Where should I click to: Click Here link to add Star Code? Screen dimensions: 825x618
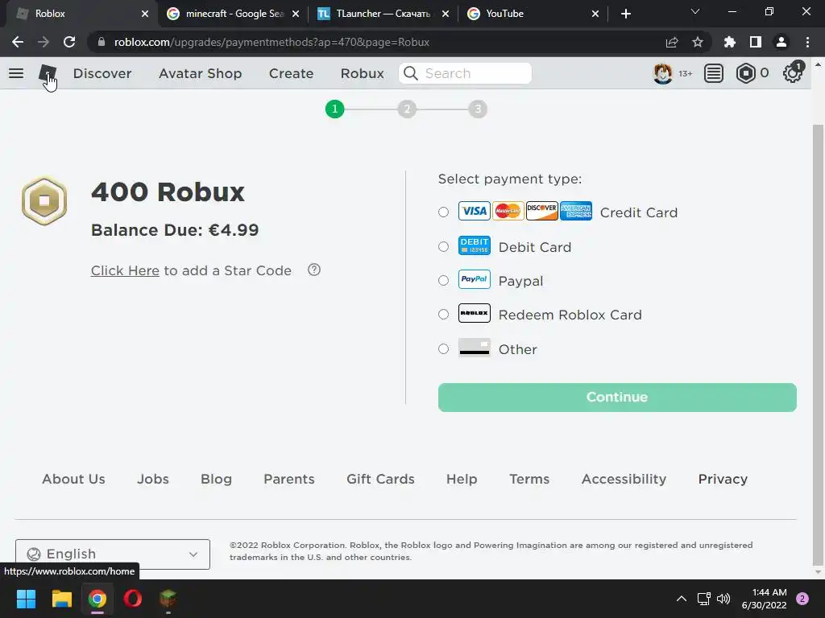point(125,270)
